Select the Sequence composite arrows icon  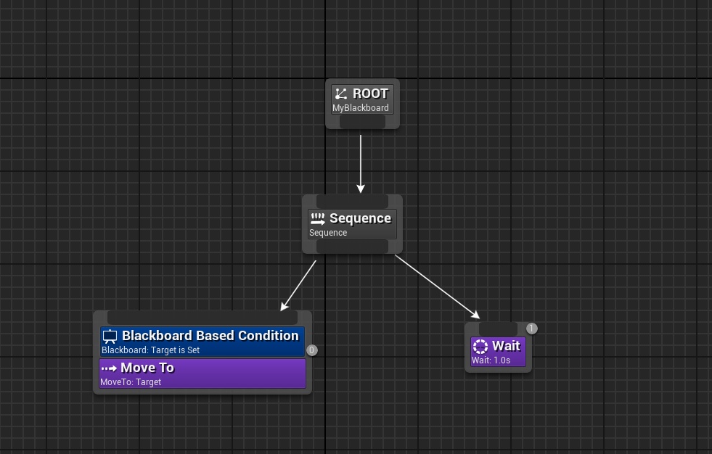[317, 218]
